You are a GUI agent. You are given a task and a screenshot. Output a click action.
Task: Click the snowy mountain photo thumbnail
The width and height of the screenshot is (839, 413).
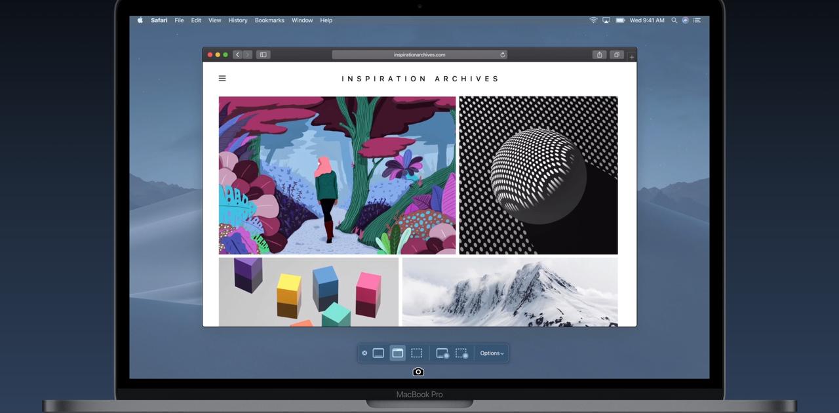(x=510, y=292)
